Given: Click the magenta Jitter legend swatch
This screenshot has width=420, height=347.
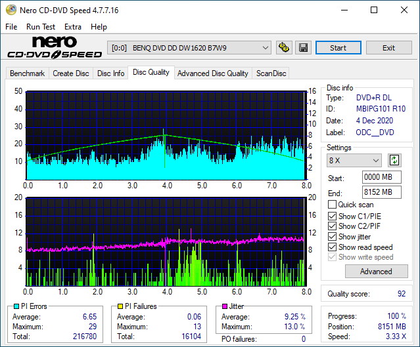Looking at the screenshot, I should [225, 306].
